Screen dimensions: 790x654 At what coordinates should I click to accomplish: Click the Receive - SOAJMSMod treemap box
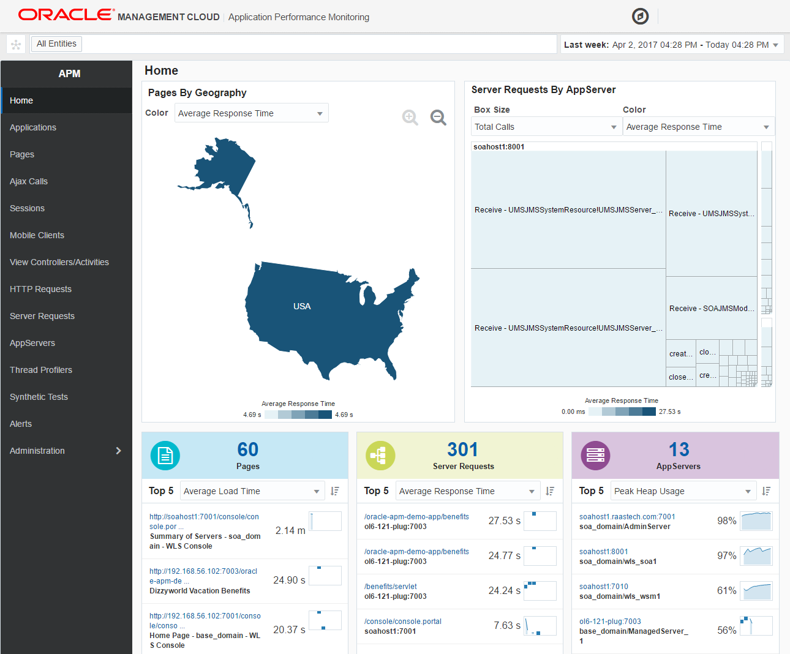pos(711,308)
